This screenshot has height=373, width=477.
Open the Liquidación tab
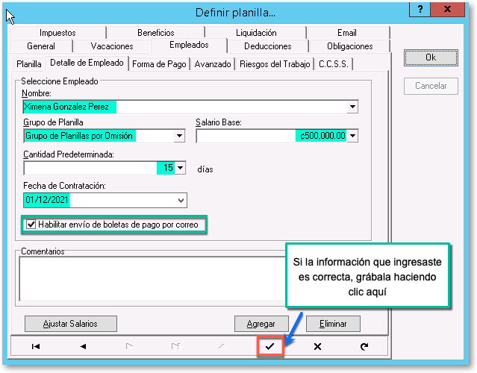point(256,33)
